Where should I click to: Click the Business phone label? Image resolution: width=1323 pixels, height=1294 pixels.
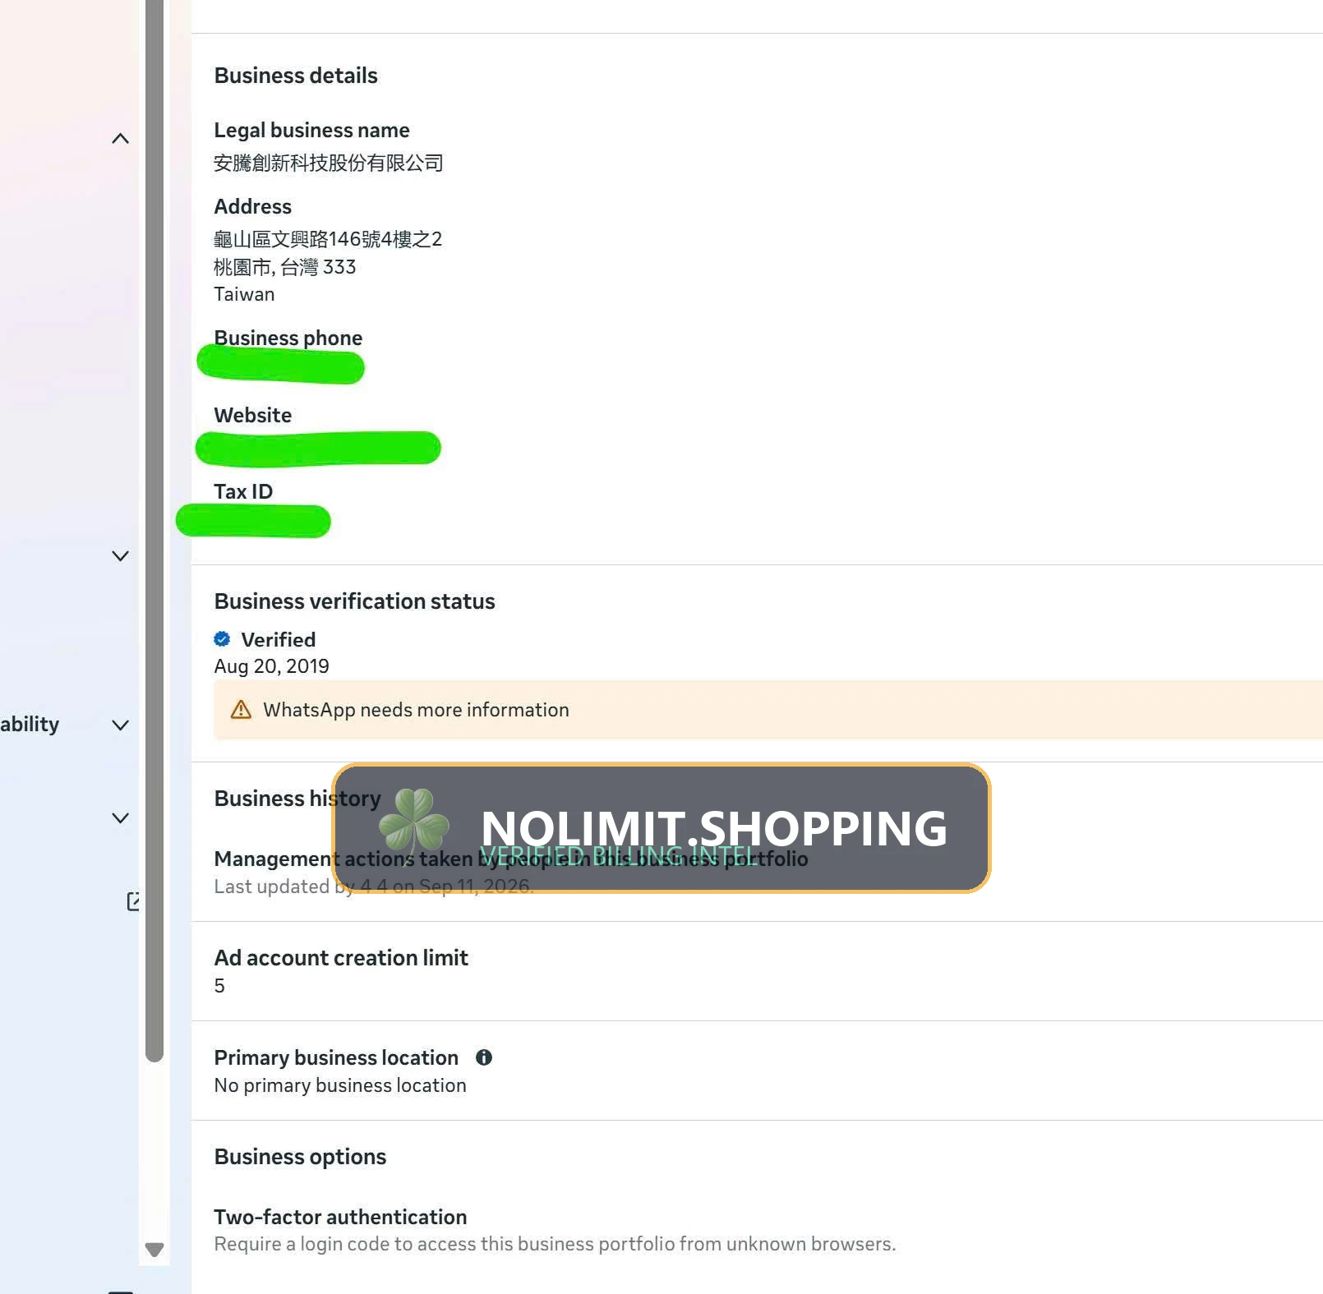(x=288, y=338)
